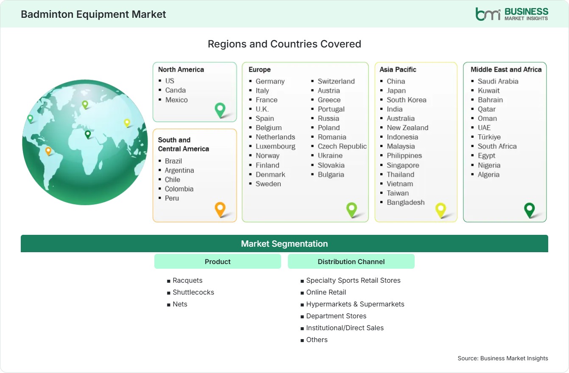Click the orange pin on the globe over South America
This screenshot has height=373, width=569.
click(x=48, y=151)
